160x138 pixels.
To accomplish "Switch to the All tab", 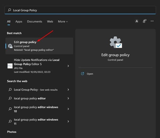I will 9,22.
